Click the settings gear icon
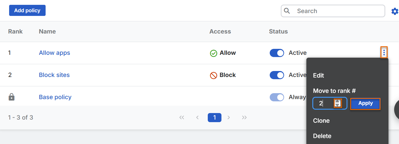Screen dimensions: 399x144 (x=395, y=11)
